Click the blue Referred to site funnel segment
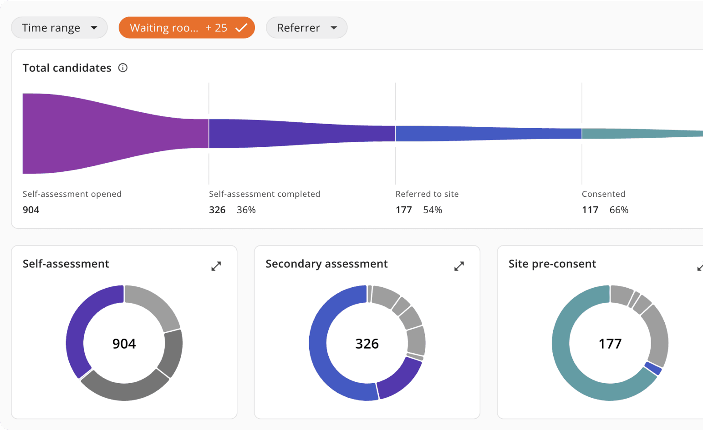 [x=487, y=134]
